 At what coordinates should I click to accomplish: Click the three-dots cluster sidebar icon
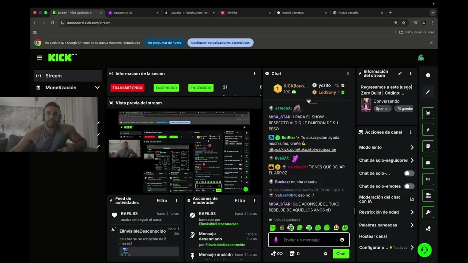428,229
